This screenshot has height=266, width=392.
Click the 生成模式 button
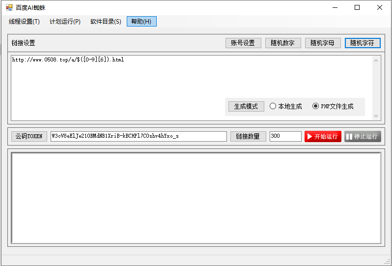246,106
